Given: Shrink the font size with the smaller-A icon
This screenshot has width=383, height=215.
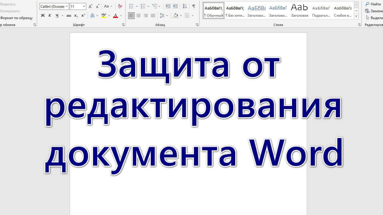Looking at the screenshot, I should point(97,6).
